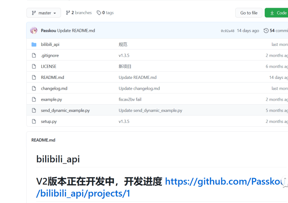Screen dimensions: 288x203
Task: Click the file icon beside README.md
Action: (34, 77)
